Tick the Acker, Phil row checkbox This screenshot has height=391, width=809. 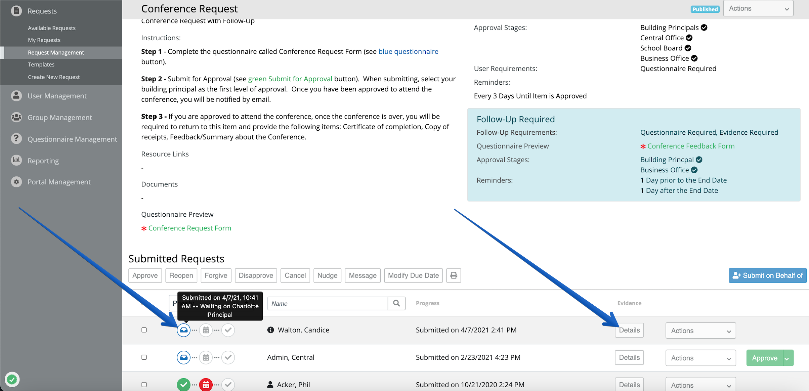144,385
